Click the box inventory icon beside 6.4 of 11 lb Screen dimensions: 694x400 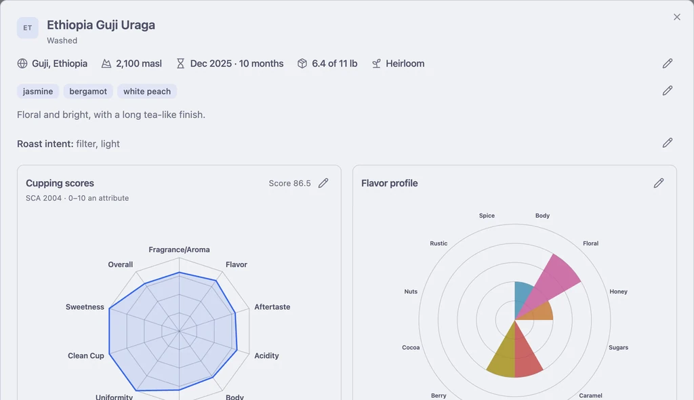point(302,63)
